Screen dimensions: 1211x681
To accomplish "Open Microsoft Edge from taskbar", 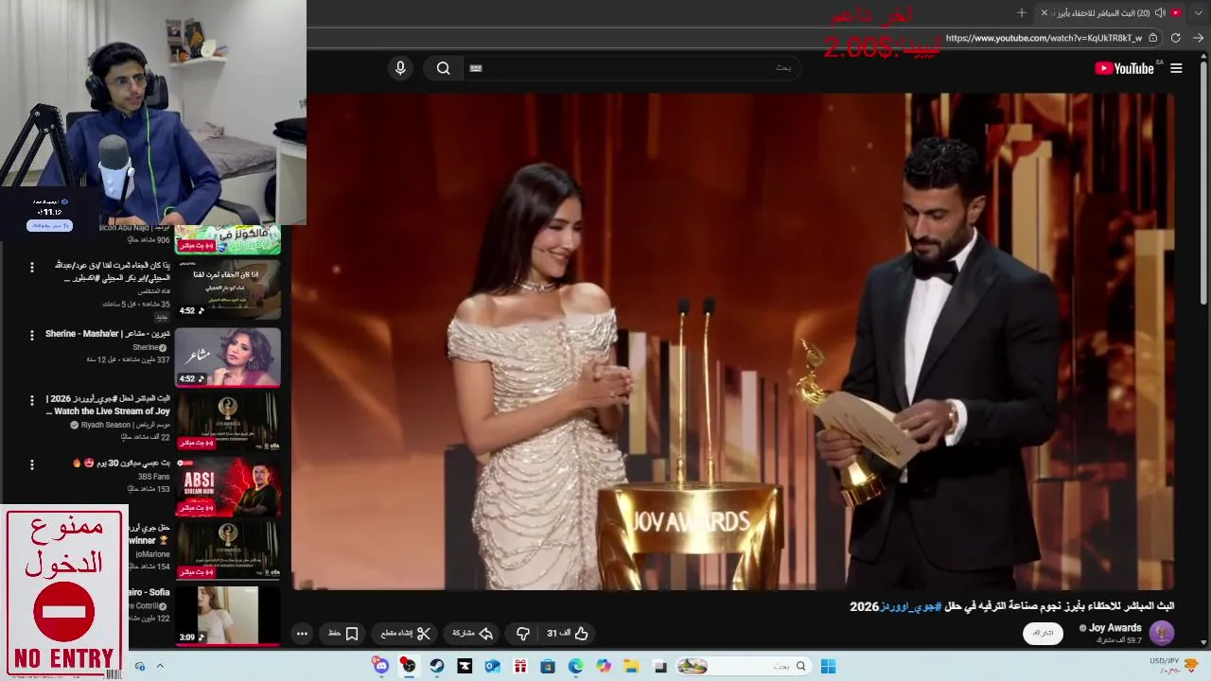I will coord(575,666).
